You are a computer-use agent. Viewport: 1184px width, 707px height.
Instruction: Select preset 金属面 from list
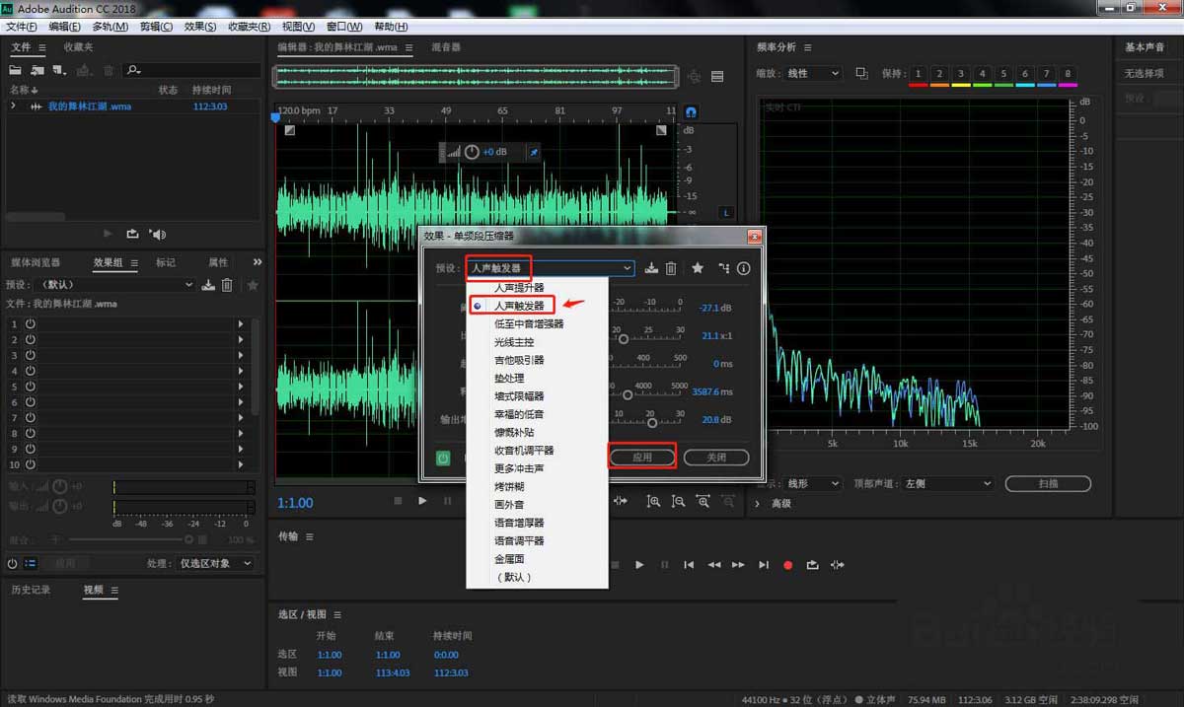click(x=509, y=559)
